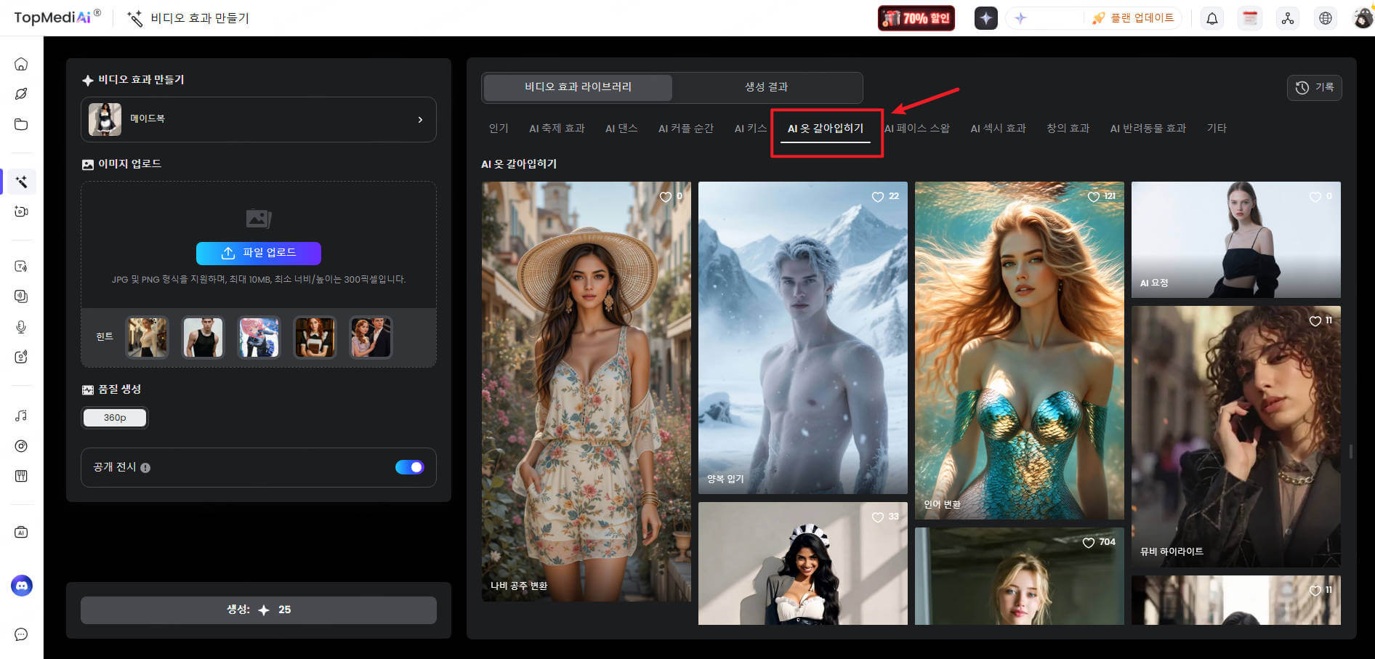Choose the 나비 공주 변환 effect thumbnail
1375x659 pixels.
(x=586, y=391)
